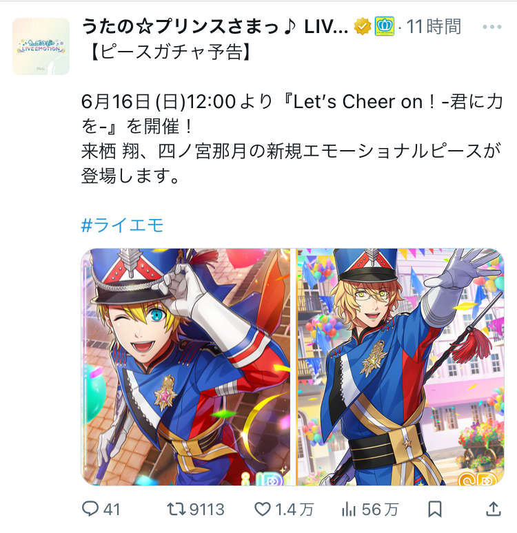Viewport: 517px width, 533px height.
Task: Open the account name うたの☆プリンスさまっ♪
Action: click(x=215, y=27)
